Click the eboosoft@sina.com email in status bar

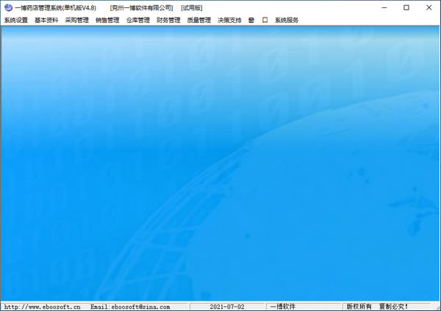130,307
